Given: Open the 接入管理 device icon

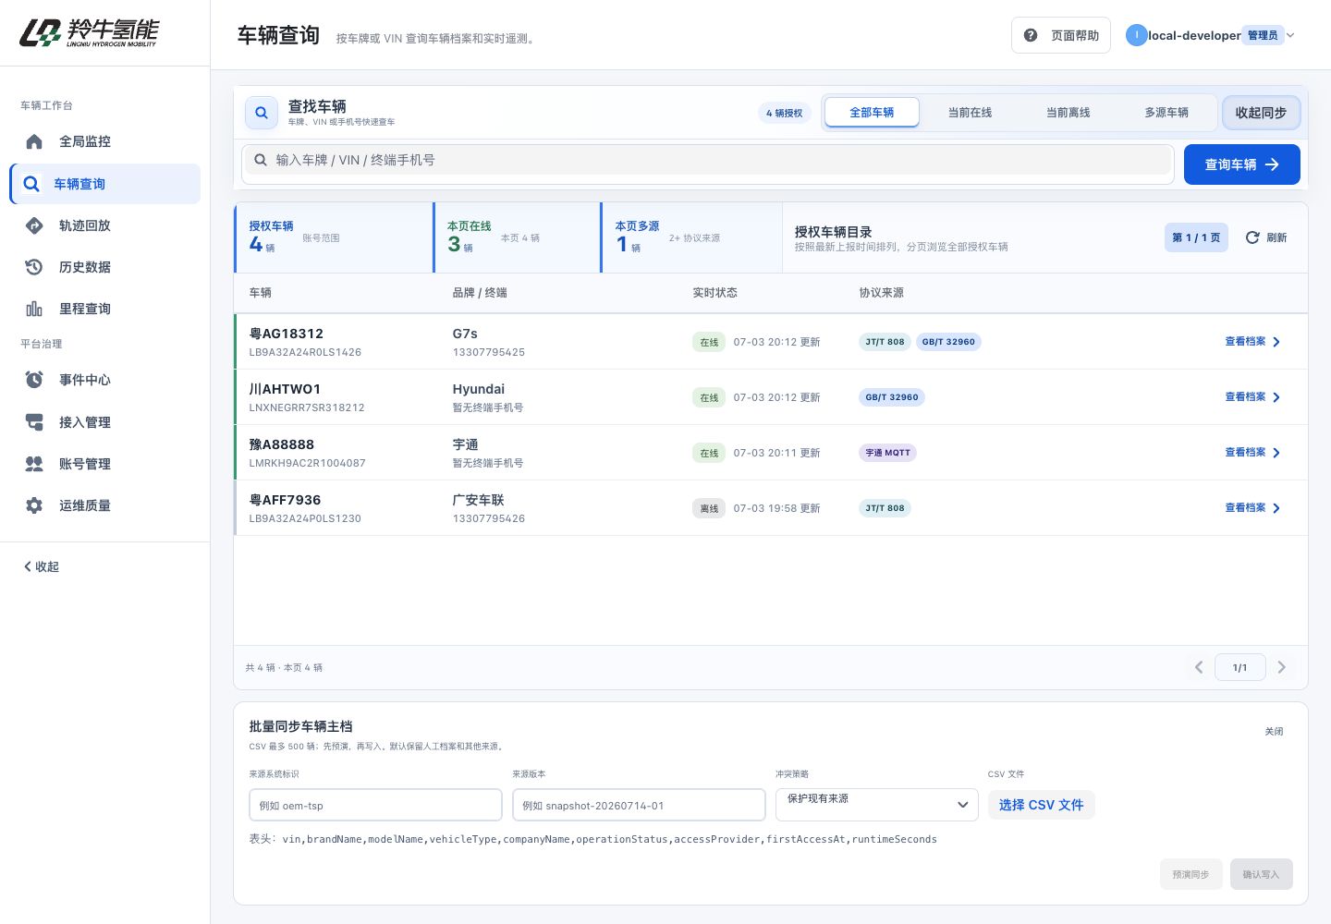Looking at the screenshot, I should pyautogui.click(x=34, y=422).
